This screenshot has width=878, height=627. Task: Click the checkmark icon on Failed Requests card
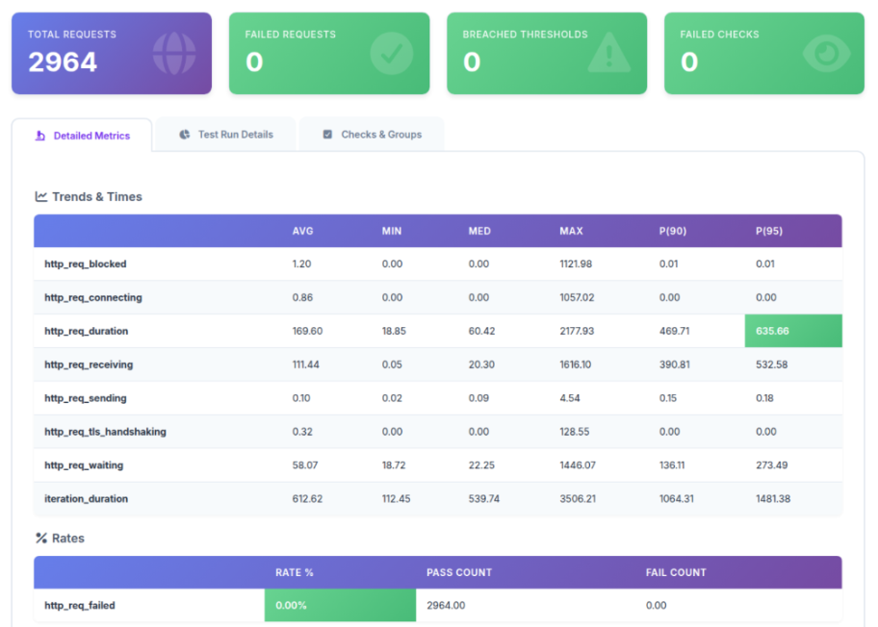(392, 53)
